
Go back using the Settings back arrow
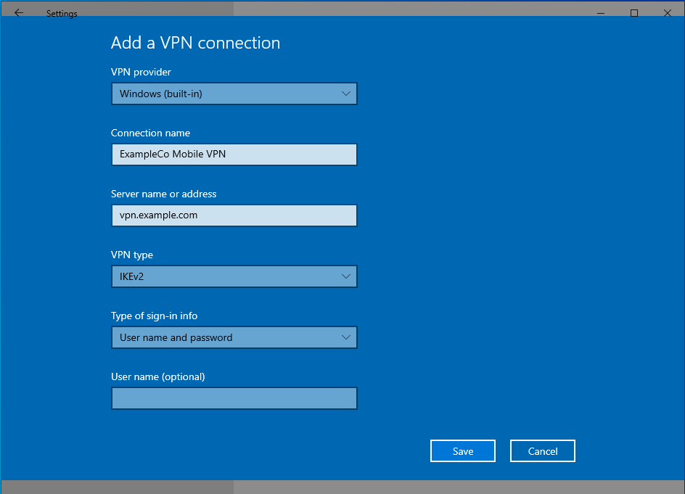click(19, 13)
